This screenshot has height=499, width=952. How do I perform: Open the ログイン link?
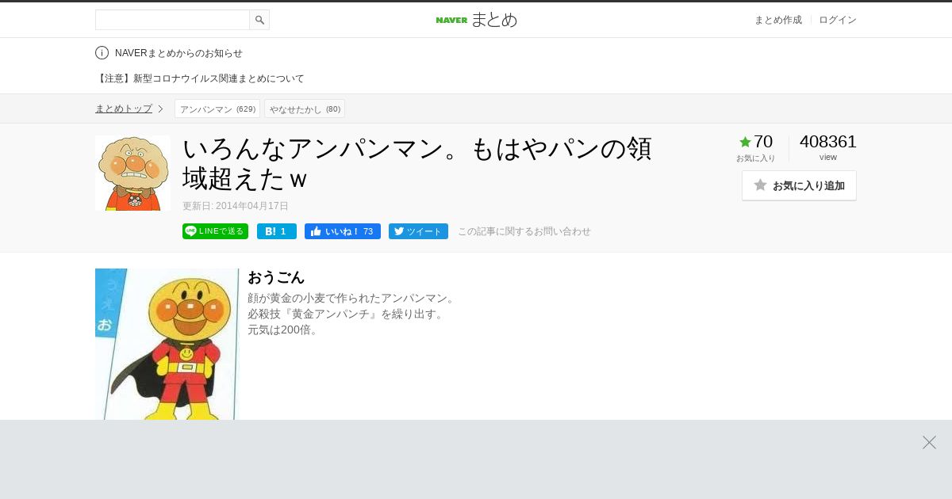pos(838,20)
